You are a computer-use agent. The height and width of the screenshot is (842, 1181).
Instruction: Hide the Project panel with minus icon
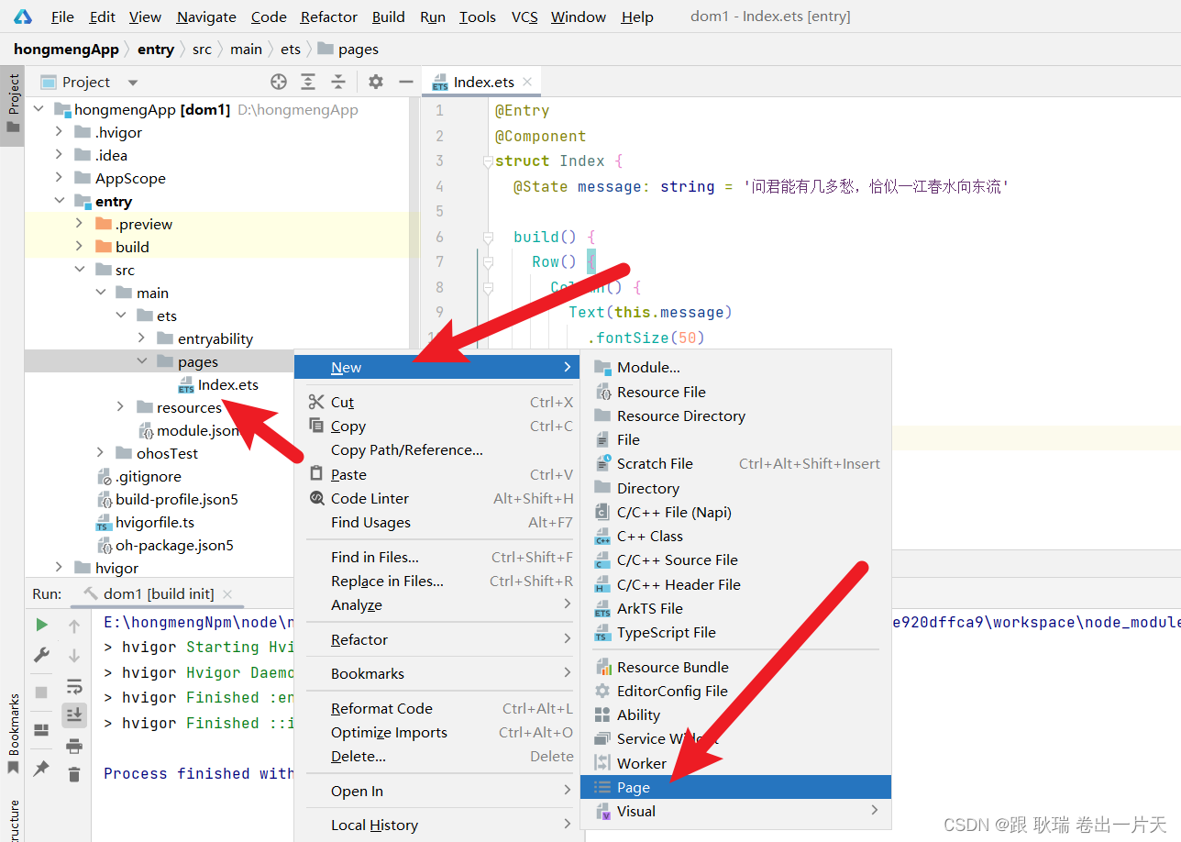[x=406, y=82]
